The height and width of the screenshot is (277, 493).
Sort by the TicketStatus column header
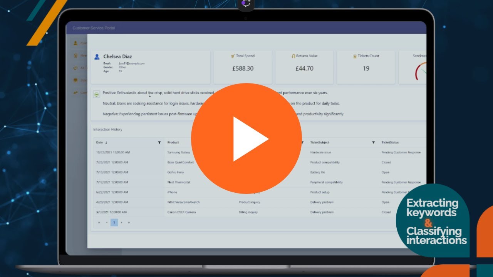(x=391, y=143)
